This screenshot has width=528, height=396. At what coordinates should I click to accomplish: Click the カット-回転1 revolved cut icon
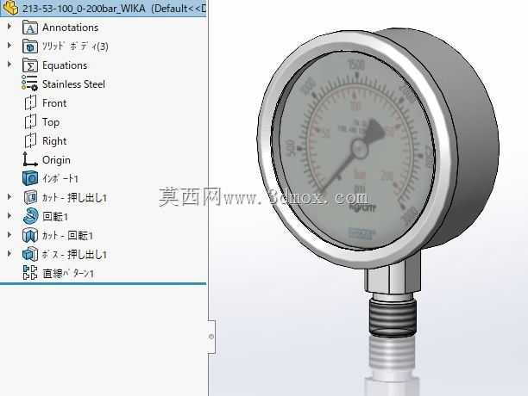pyautogui.click(x=30, y=235)
